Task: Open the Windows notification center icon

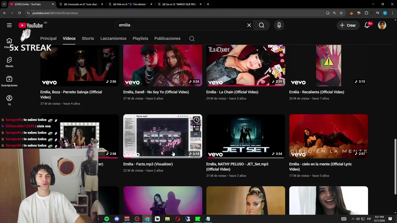Action: (390, 219)
